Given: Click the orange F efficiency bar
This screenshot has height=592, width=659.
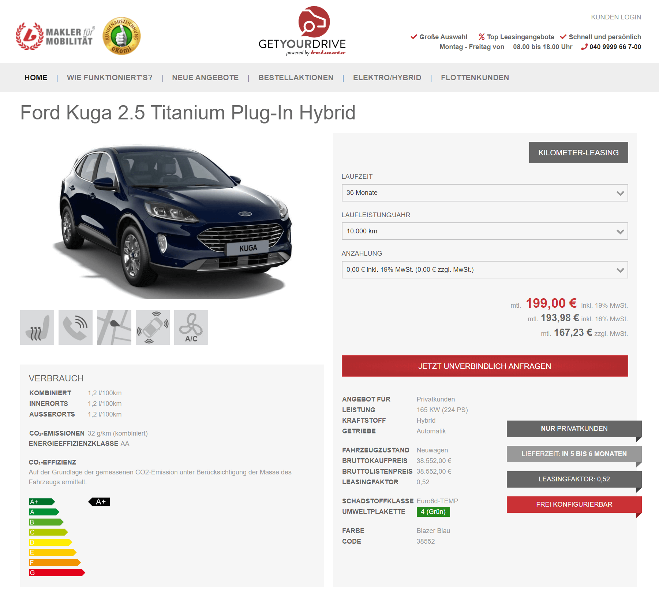Looking at the screenshot, I should pyautogui.click(x=55, y=562).
